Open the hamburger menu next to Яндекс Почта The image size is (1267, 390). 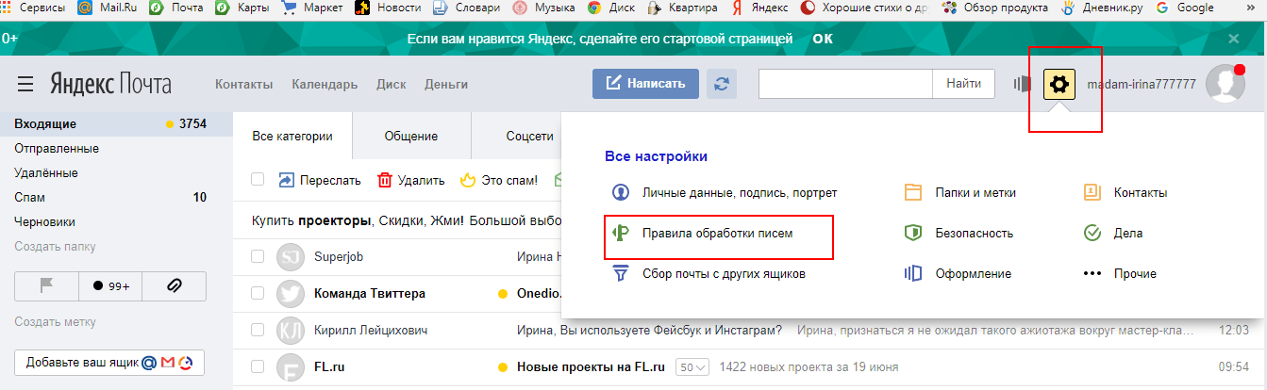(25, 85)
